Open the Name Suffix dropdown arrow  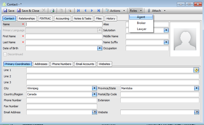click(x=166, y=42)
